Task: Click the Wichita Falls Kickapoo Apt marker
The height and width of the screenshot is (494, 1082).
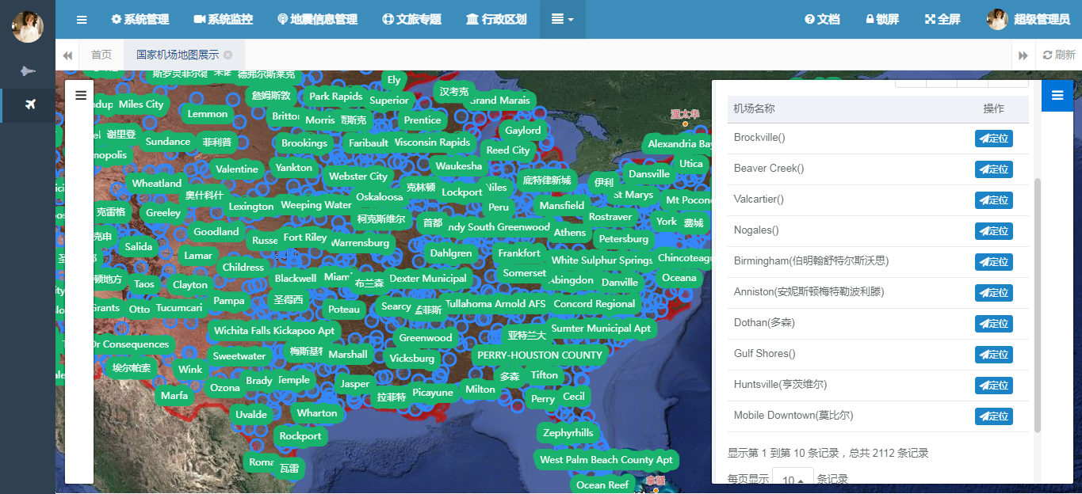Action: pyautogui.click(x=274, y=330)
